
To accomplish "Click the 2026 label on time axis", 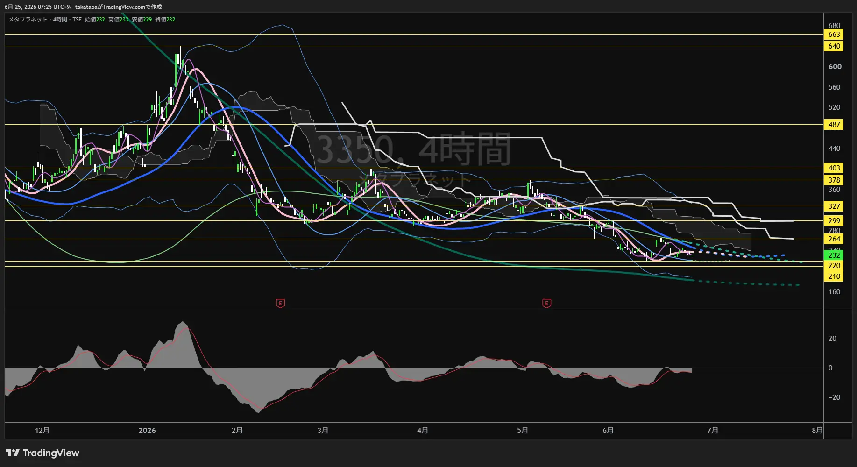I will (x=147, y=431).
